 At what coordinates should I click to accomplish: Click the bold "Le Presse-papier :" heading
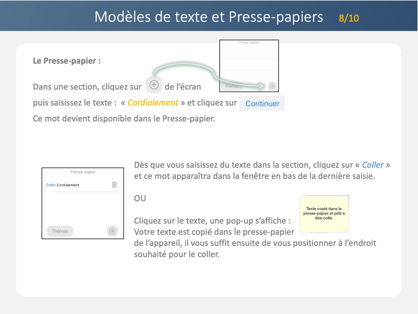(67, 61)
